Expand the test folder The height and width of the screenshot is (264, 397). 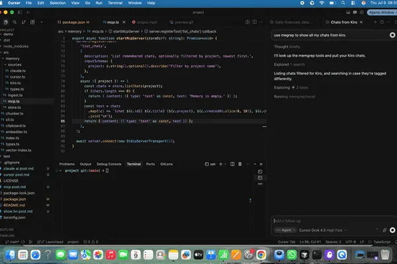(x=7, y=156)
